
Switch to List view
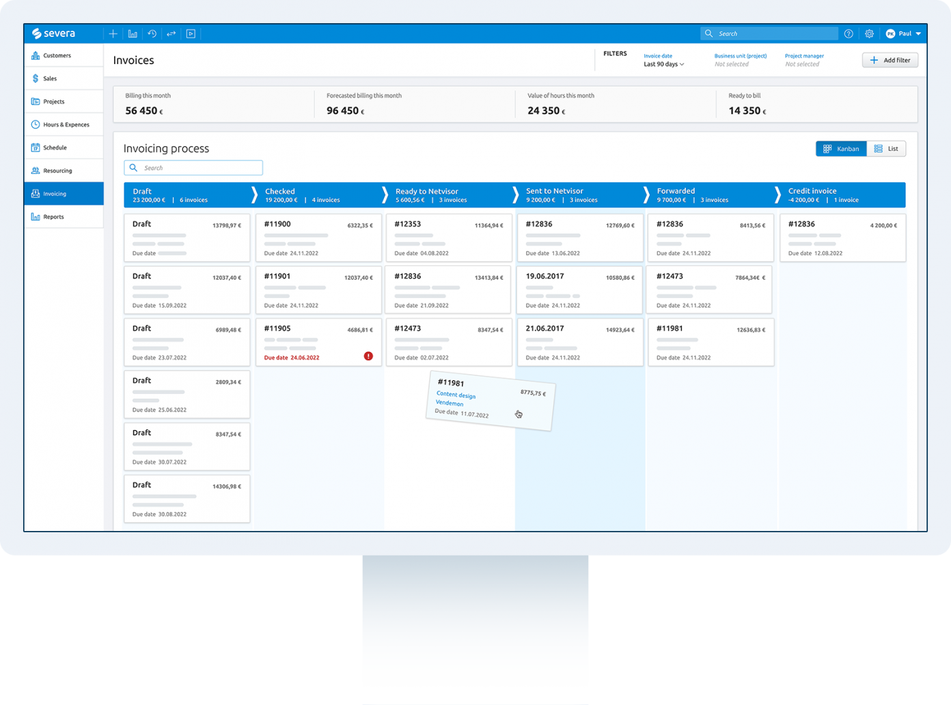(x=886, y=149)
